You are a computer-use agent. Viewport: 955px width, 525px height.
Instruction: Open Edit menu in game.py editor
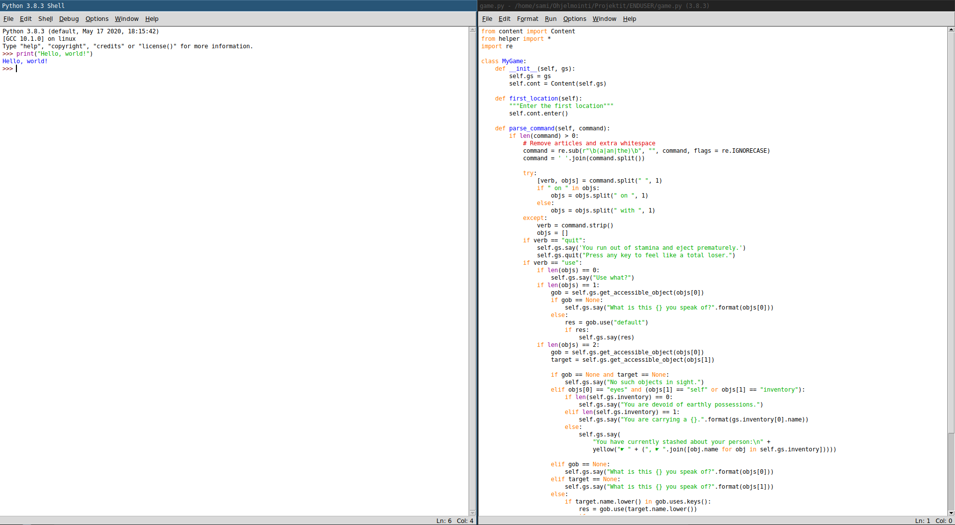pos(504,19)
